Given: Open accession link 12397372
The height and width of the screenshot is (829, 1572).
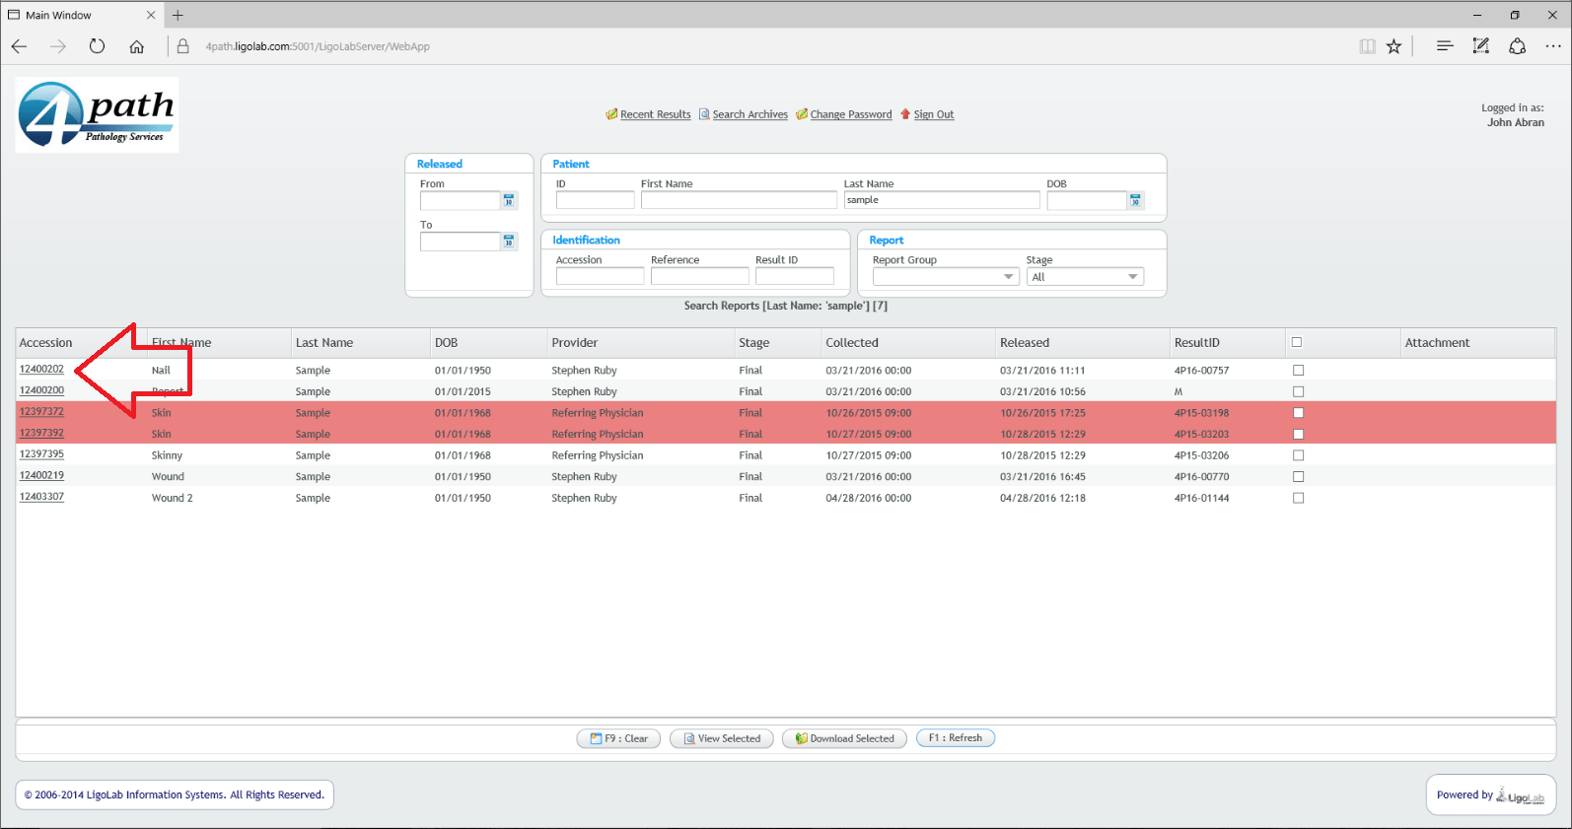Looking at the screenshot, I should pos(41,411).
